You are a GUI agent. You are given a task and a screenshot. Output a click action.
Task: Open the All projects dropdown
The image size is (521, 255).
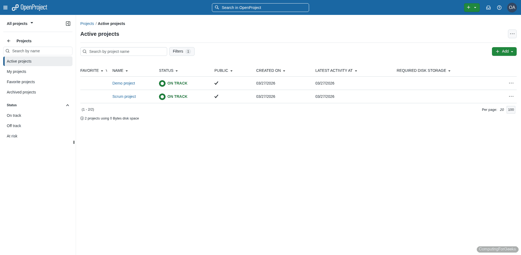tap(20, 23)
